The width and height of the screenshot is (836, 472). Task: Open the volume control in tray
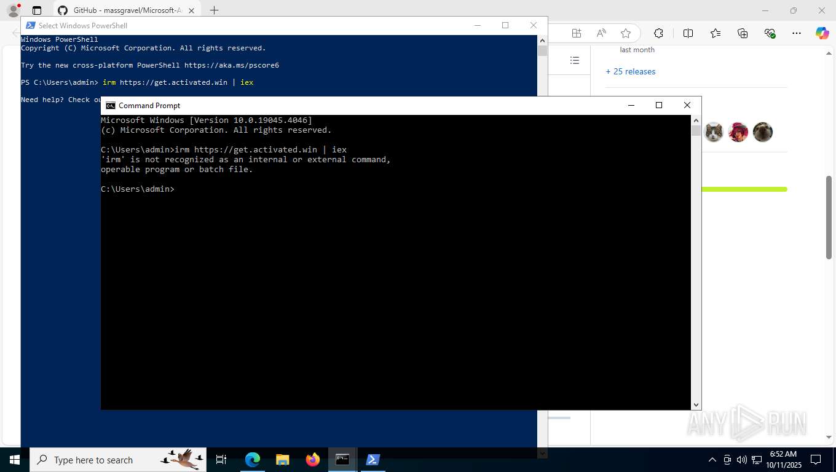741,460
